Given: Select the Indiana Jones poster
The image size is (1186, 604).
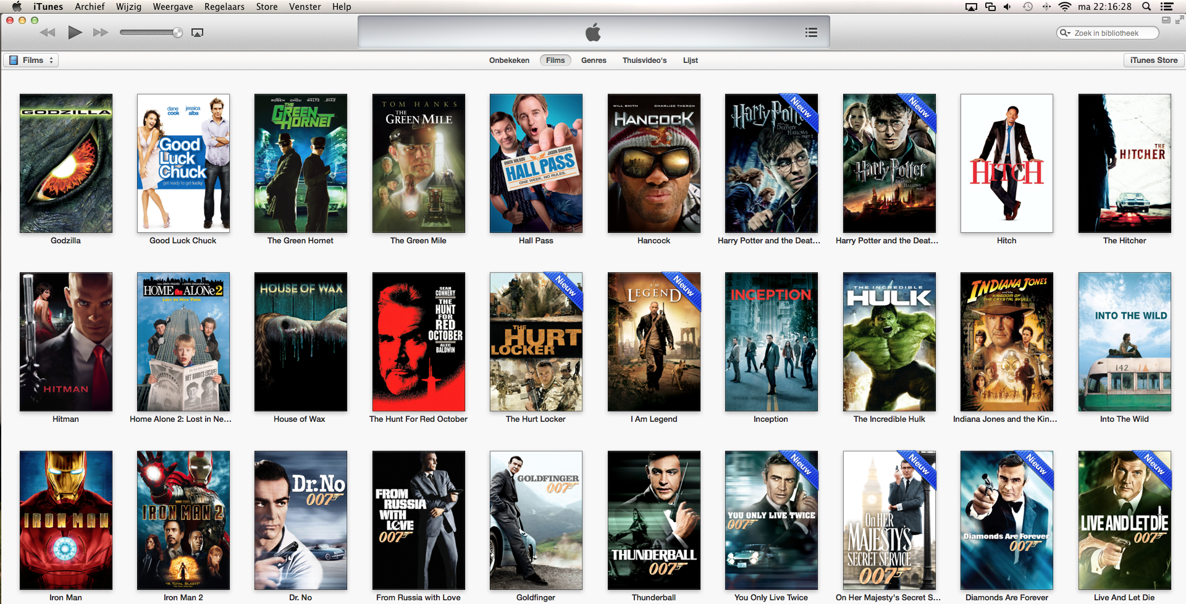Looking at the screenshot, I should [1007, 342].
